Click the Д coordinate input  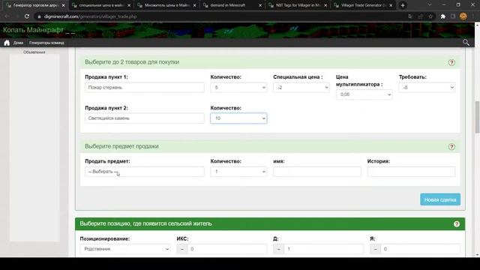point(323,249)
